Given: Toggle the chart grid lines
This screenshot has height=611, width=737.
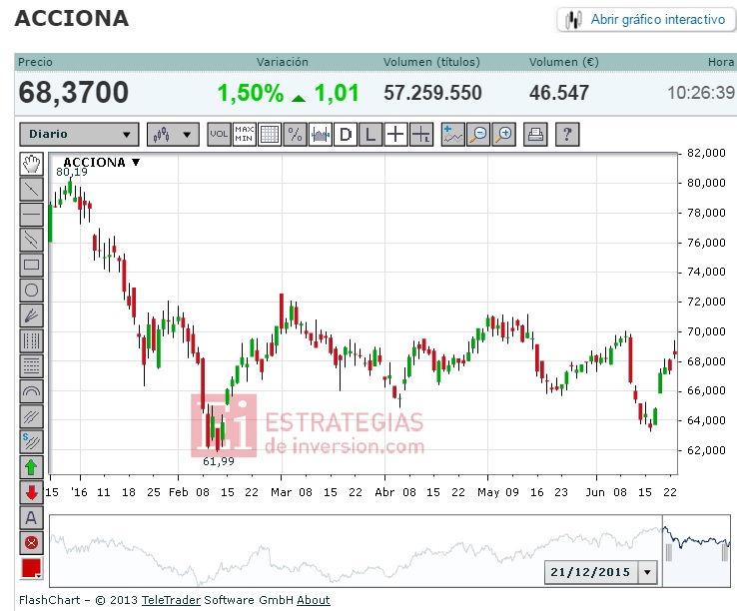Looking at the screenshot, I should pyautogui.click(x=270, y=135).
